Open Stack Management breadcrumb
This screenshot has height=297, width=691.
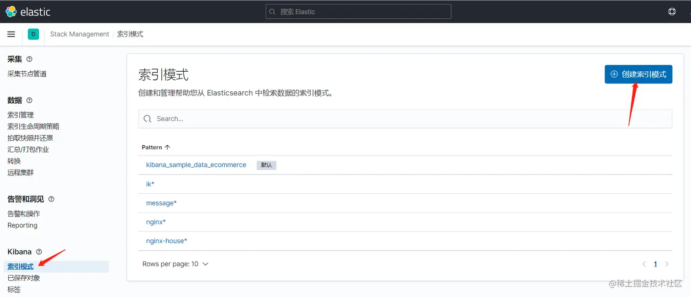coord(80,34)
